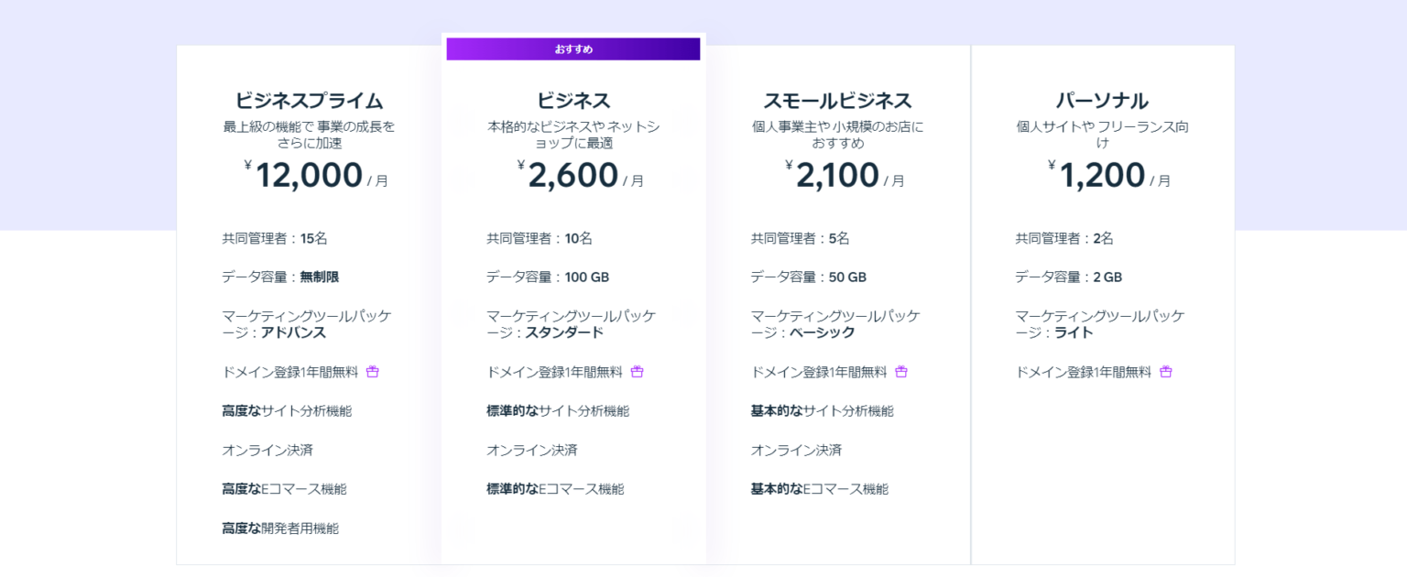The height and width of the screenshot is (577, 1407).
Task: Click gift icon in ビジネス plan
Action: 638,372
